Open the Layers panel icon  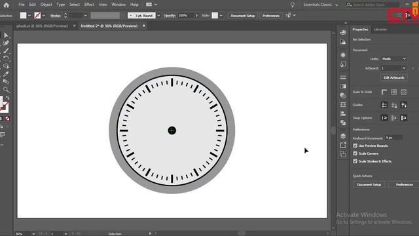(x=343, y=136)
